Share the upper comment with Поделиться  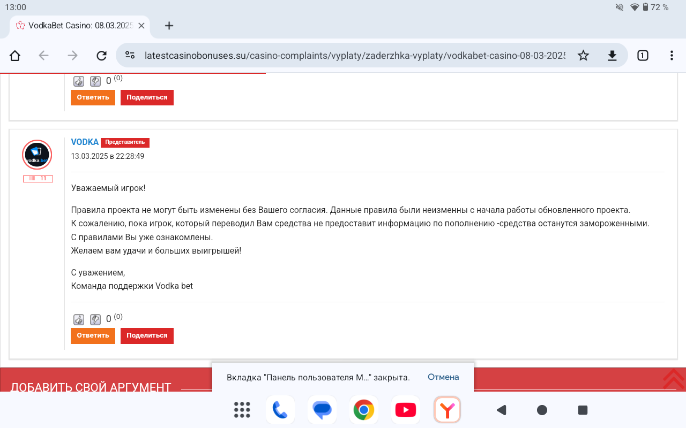click(x=147, y=97)
